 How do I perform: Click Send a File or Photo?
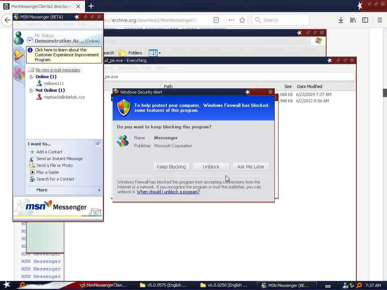(x=54, y=165)
